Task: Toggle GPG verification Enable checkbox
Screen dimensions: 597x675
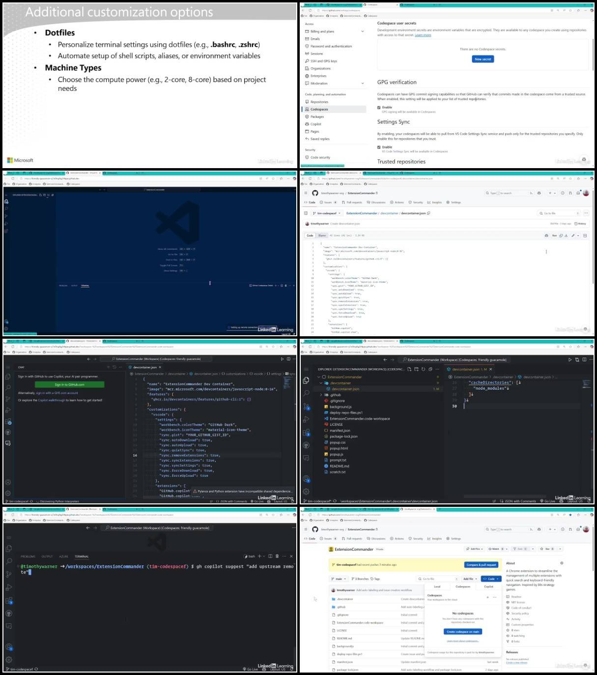Action: pyautogui.click(x=379, y=107)
